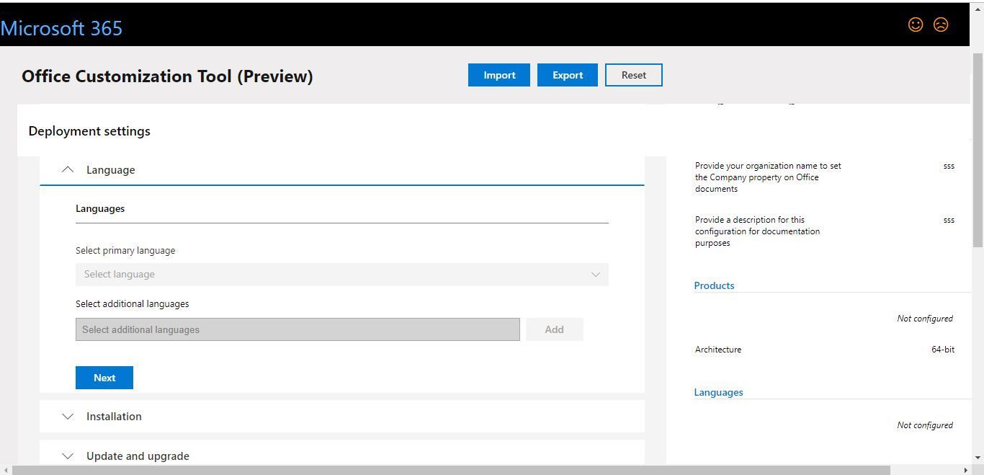Click the smiley face feedback icon
This screenshot has height=475, width=984.
point(916,25)
